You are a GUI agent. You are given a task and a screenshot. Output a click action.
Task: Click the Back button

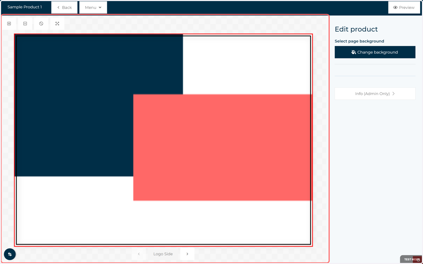pyautogui.click(x=64, y=7)
